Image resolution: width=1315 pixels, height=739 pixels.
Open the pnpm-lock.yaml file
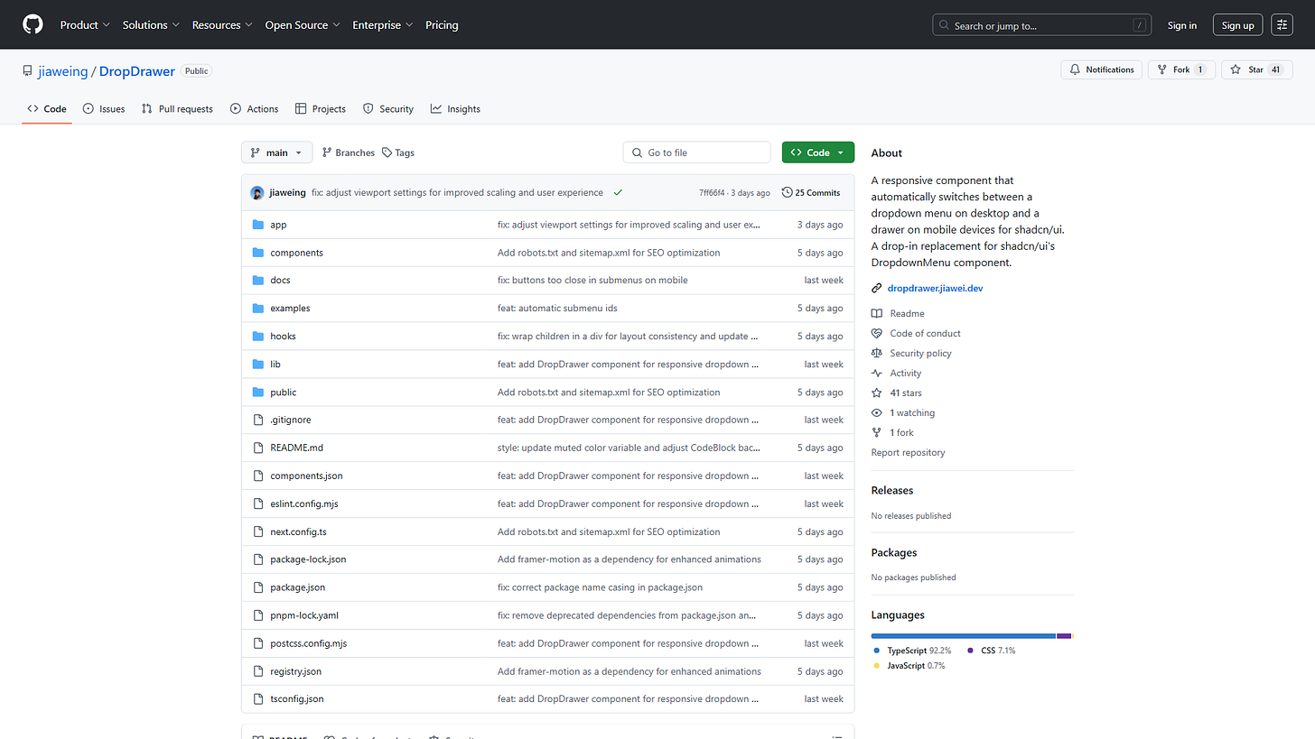[304, 615]
